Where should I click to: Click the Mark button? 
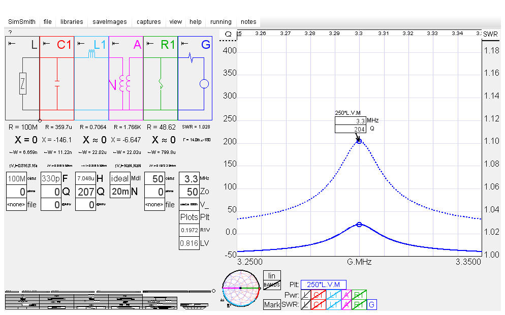272,305
